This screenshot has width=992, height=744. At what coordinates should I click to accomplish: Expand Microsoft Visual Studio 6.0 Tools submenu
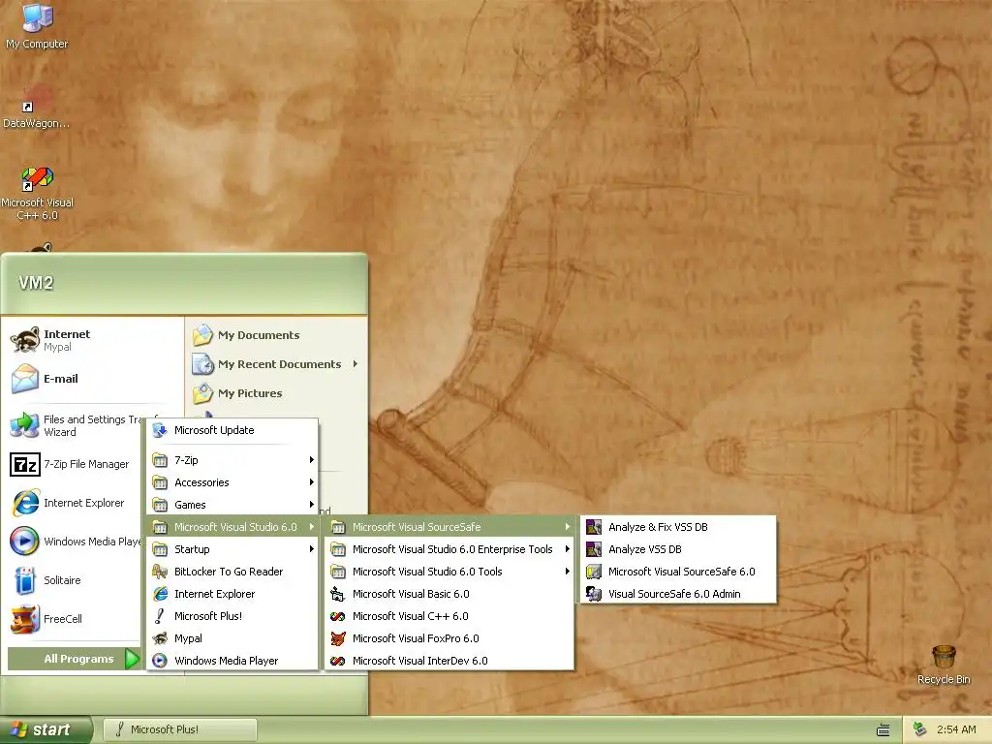point(449,572)
